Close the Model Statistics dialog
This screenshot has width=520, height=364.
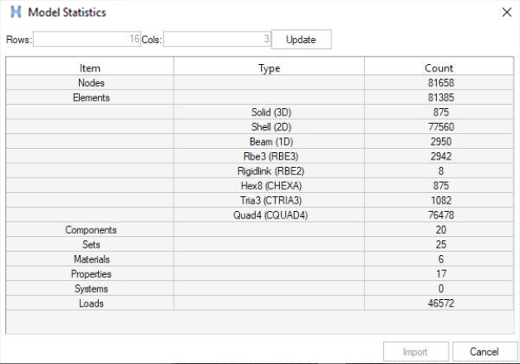coord(507,13)
